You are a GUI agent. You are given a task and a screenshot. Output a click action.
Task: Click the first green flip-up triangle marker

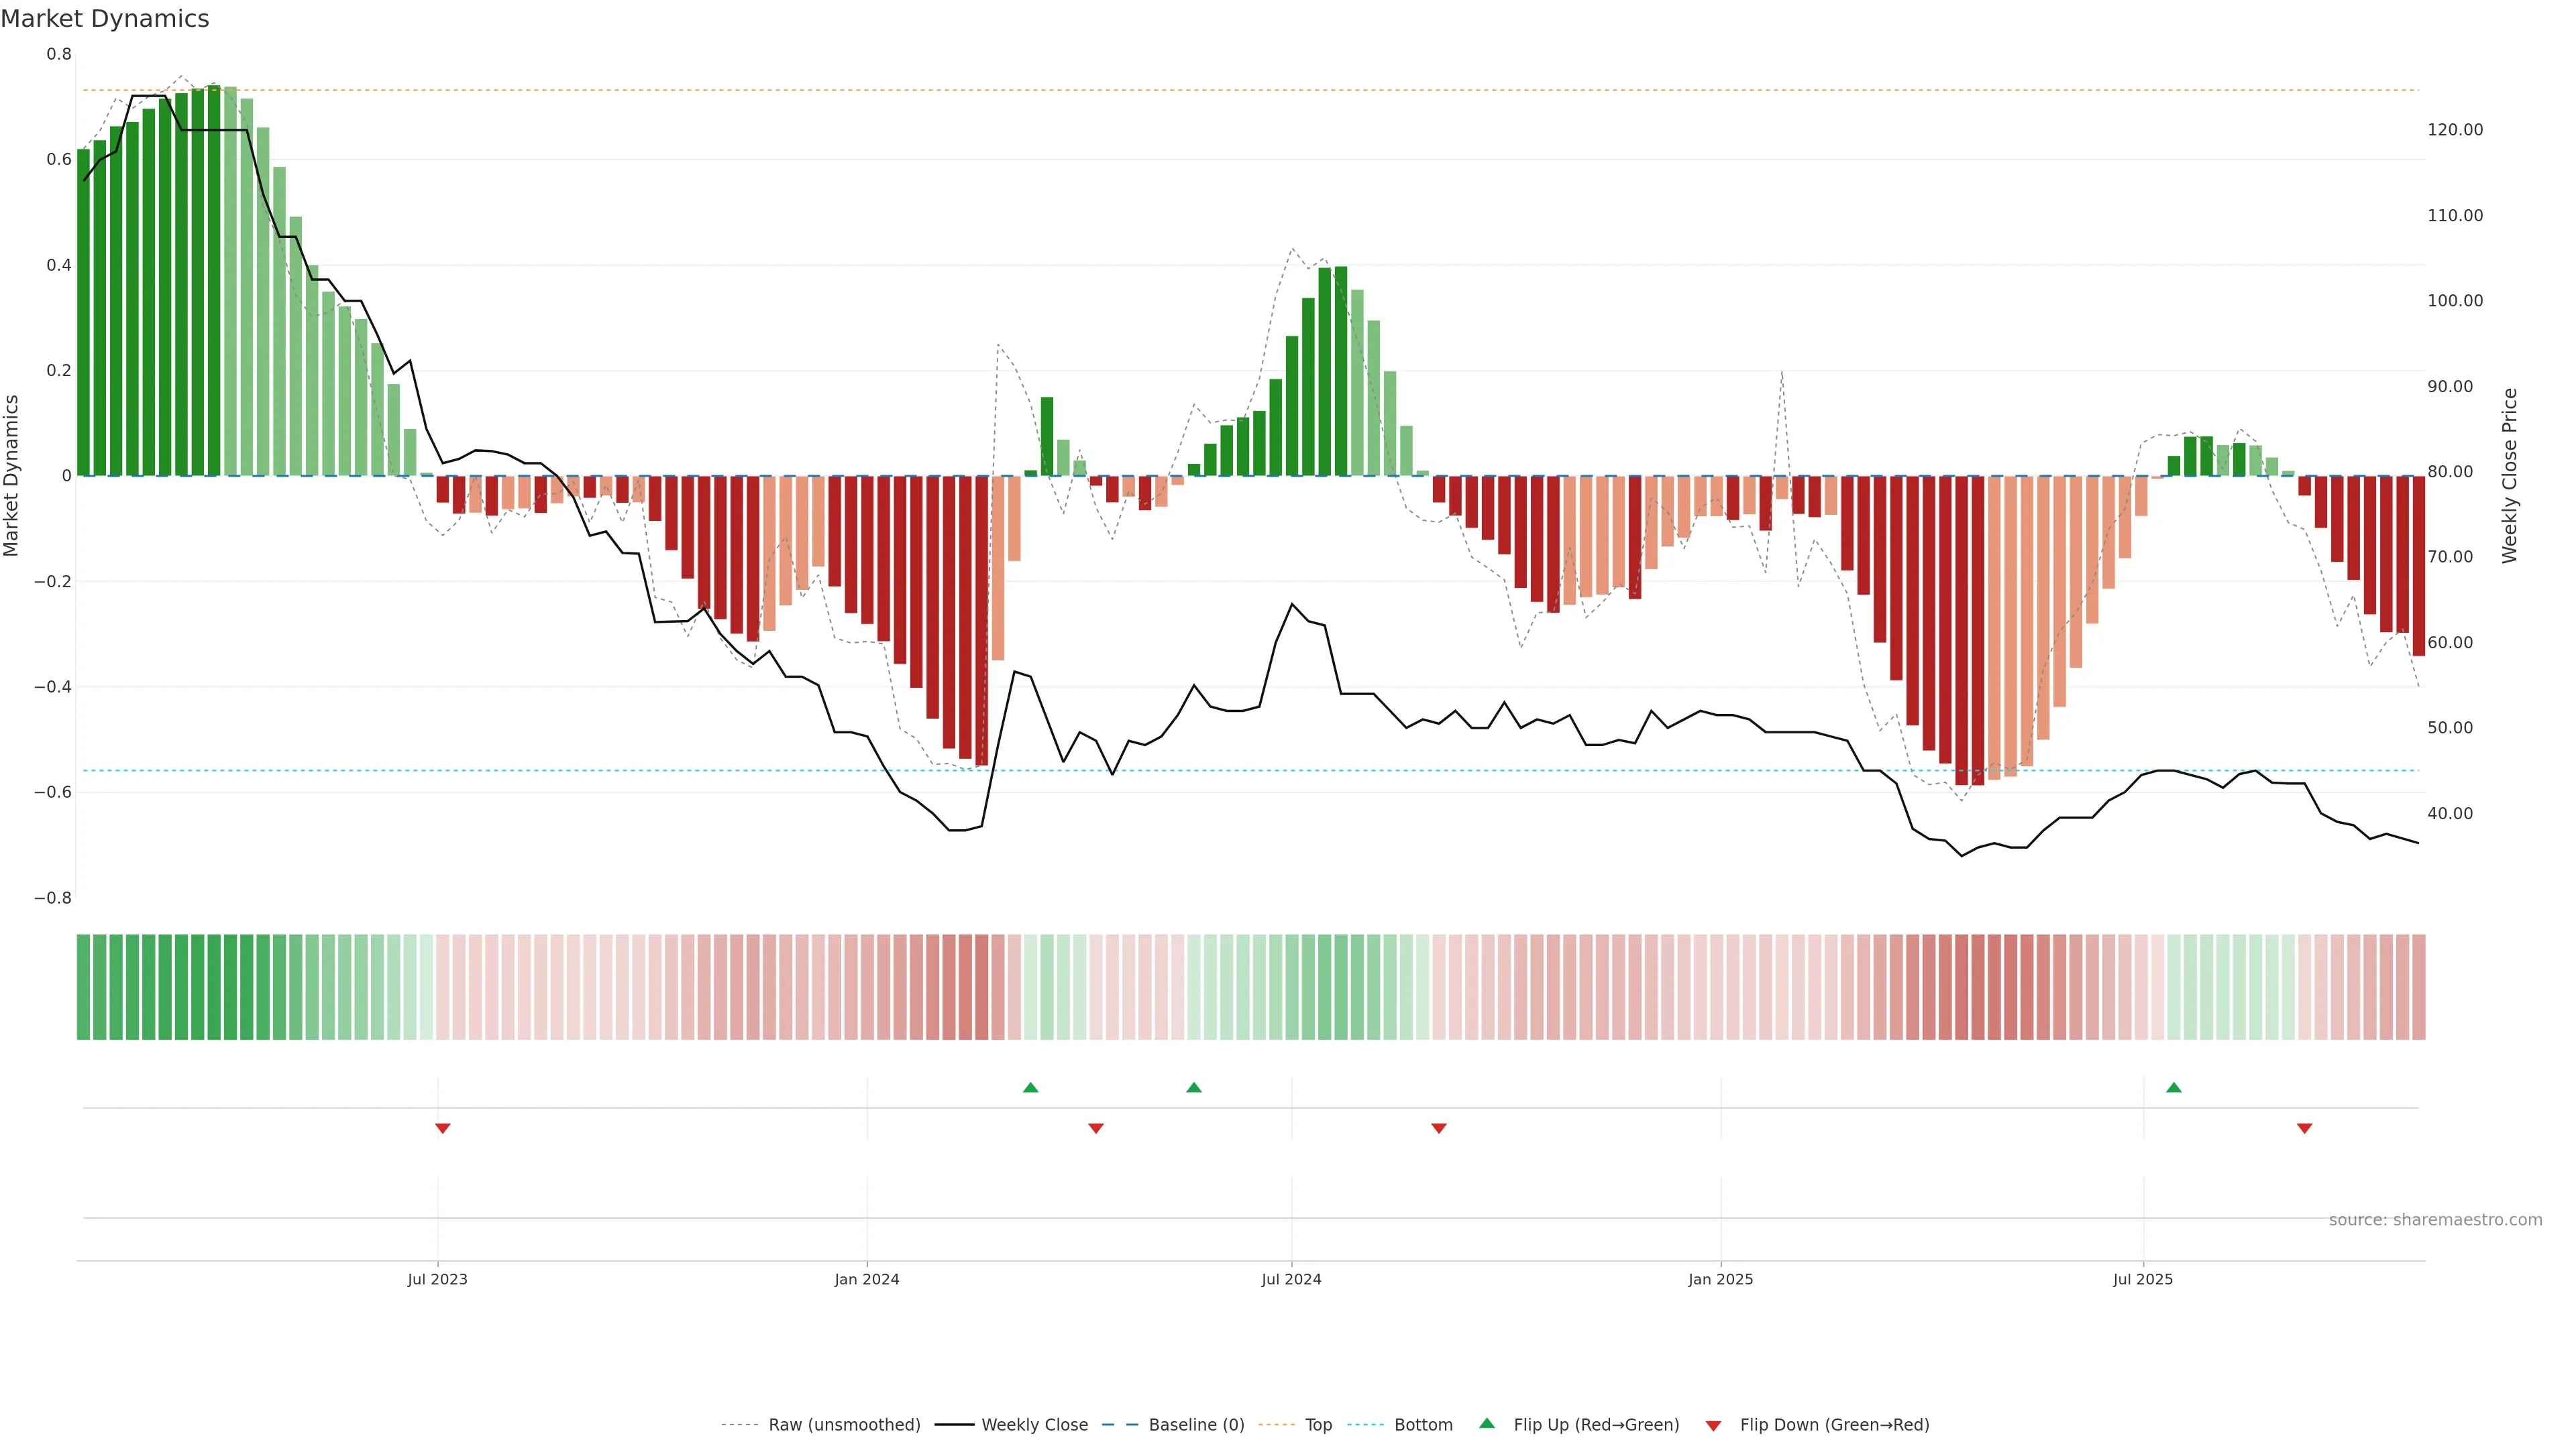[1030, 1087]
